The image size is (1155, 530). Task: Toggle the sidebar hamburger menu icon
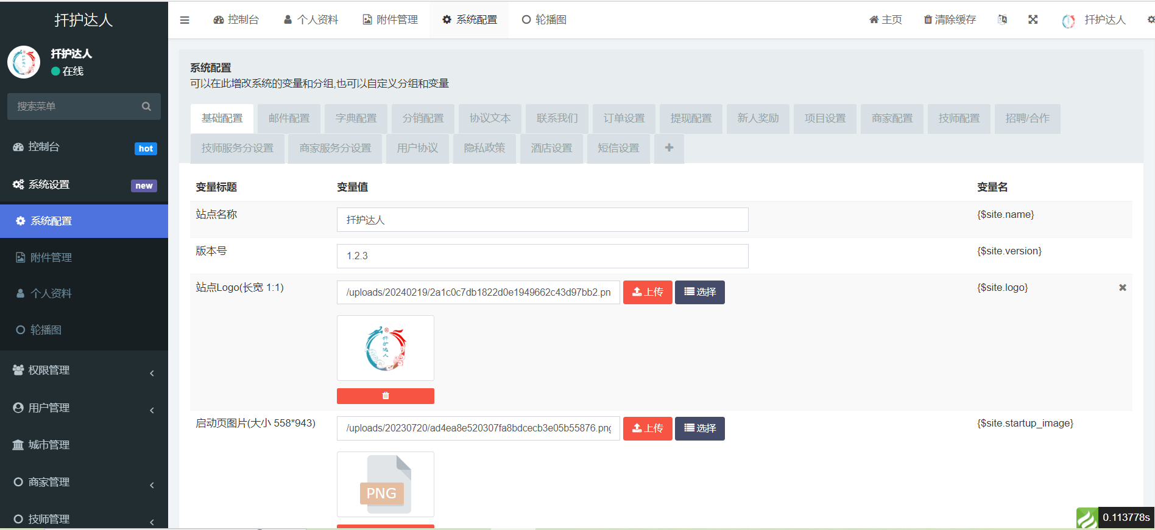(185, 20)
